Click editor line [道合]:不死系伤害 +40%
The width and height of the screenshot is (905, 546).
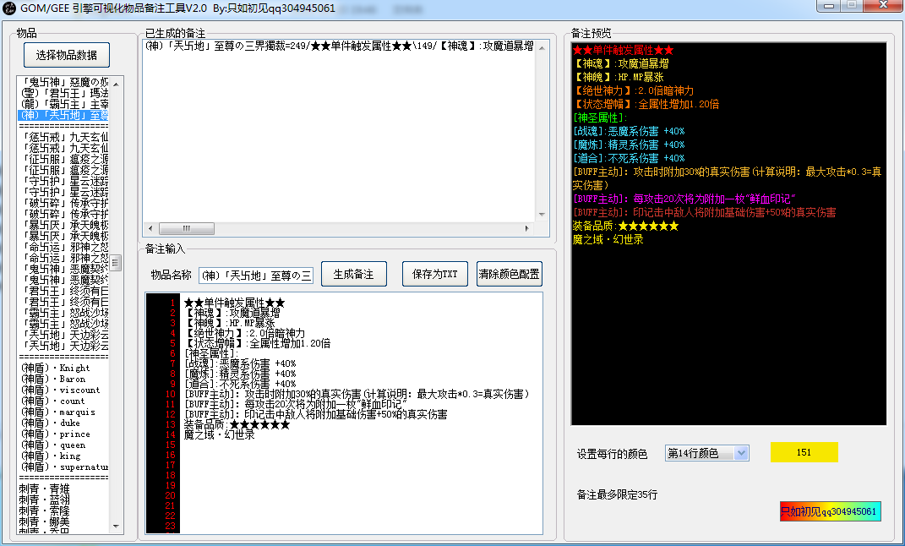click(x=240, y=384)
